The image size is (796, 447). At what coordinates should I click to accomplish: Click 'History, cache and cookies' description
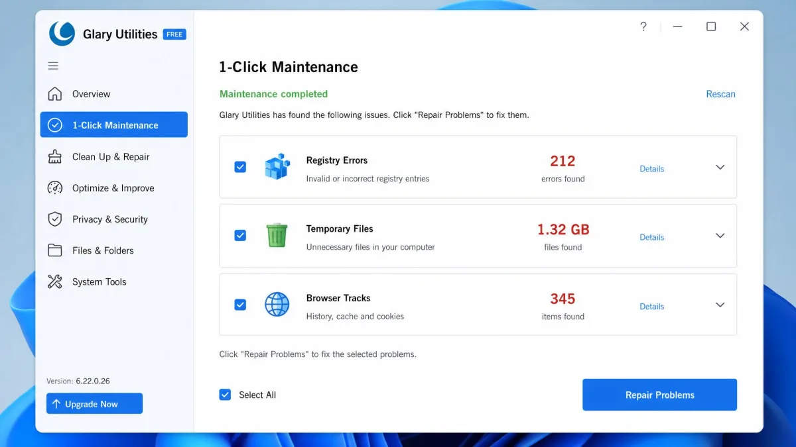click(355, 317)
